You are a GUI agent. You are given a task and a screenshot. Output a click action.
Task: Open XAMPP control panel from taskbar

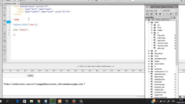point(60,101)
